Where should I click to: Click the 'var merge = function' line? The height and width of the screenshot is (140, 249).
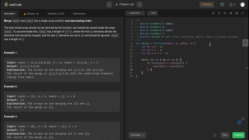[x=166, y=43]
